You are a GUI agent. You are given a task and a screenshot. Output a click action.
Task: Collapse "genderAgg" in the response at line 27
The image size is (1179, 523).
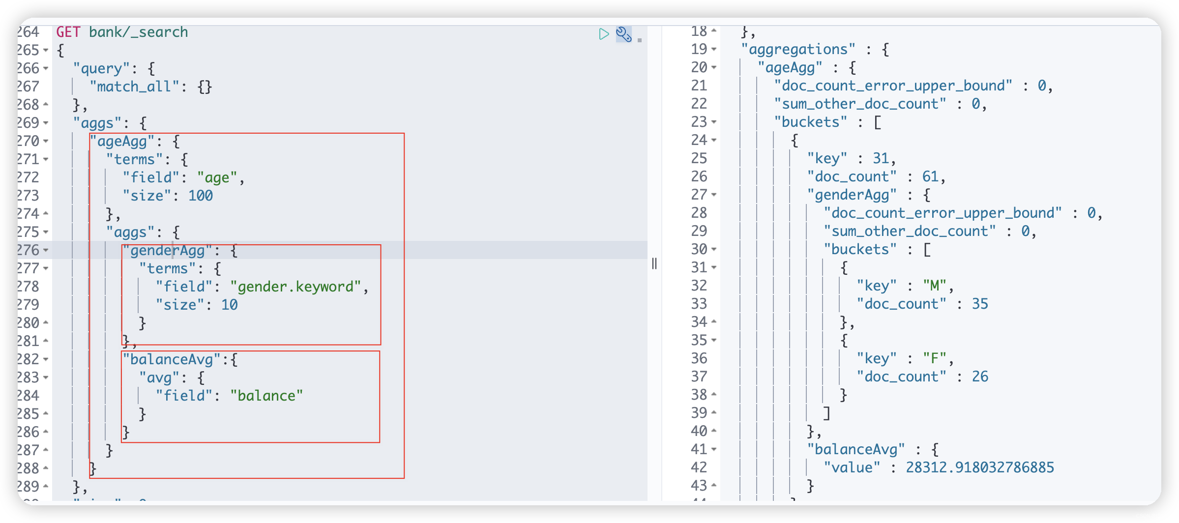pos(713,195)
